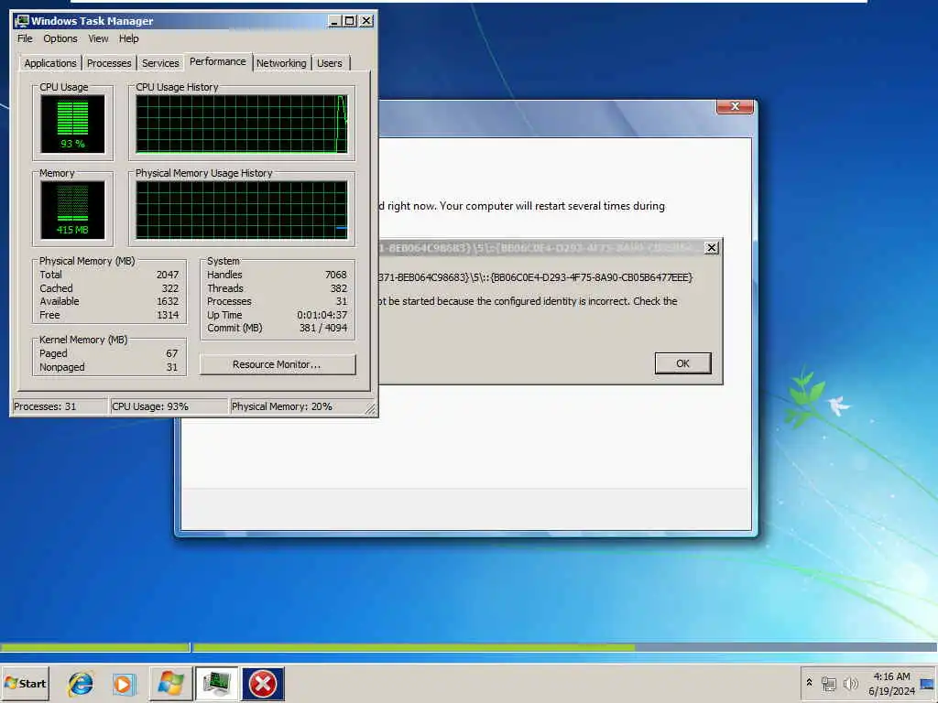The width and height of the screenshot is (938, 703).
Task: Click the Windows flag taskbar icon
Action: [170, 683]
